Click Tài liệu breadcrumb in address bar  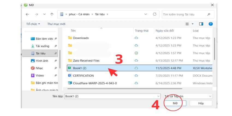pyautogui.click(x=100, y=14)
